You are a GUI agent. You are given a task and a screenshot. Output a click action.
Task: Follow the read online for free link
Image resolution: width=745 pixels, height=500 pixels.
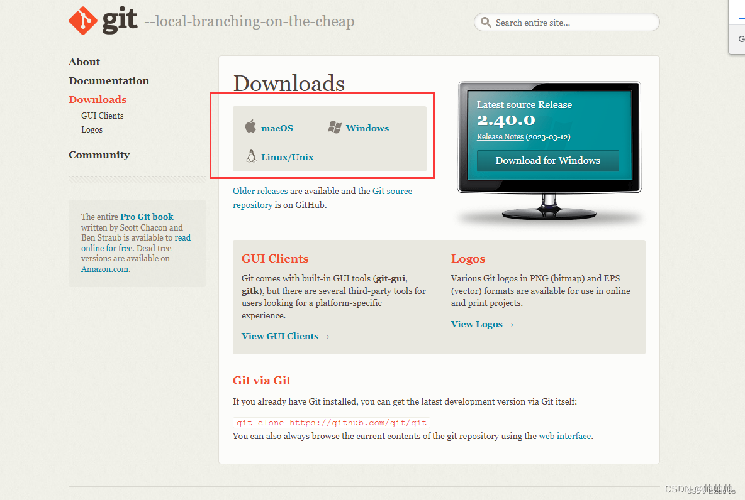(x=135, y=243)
